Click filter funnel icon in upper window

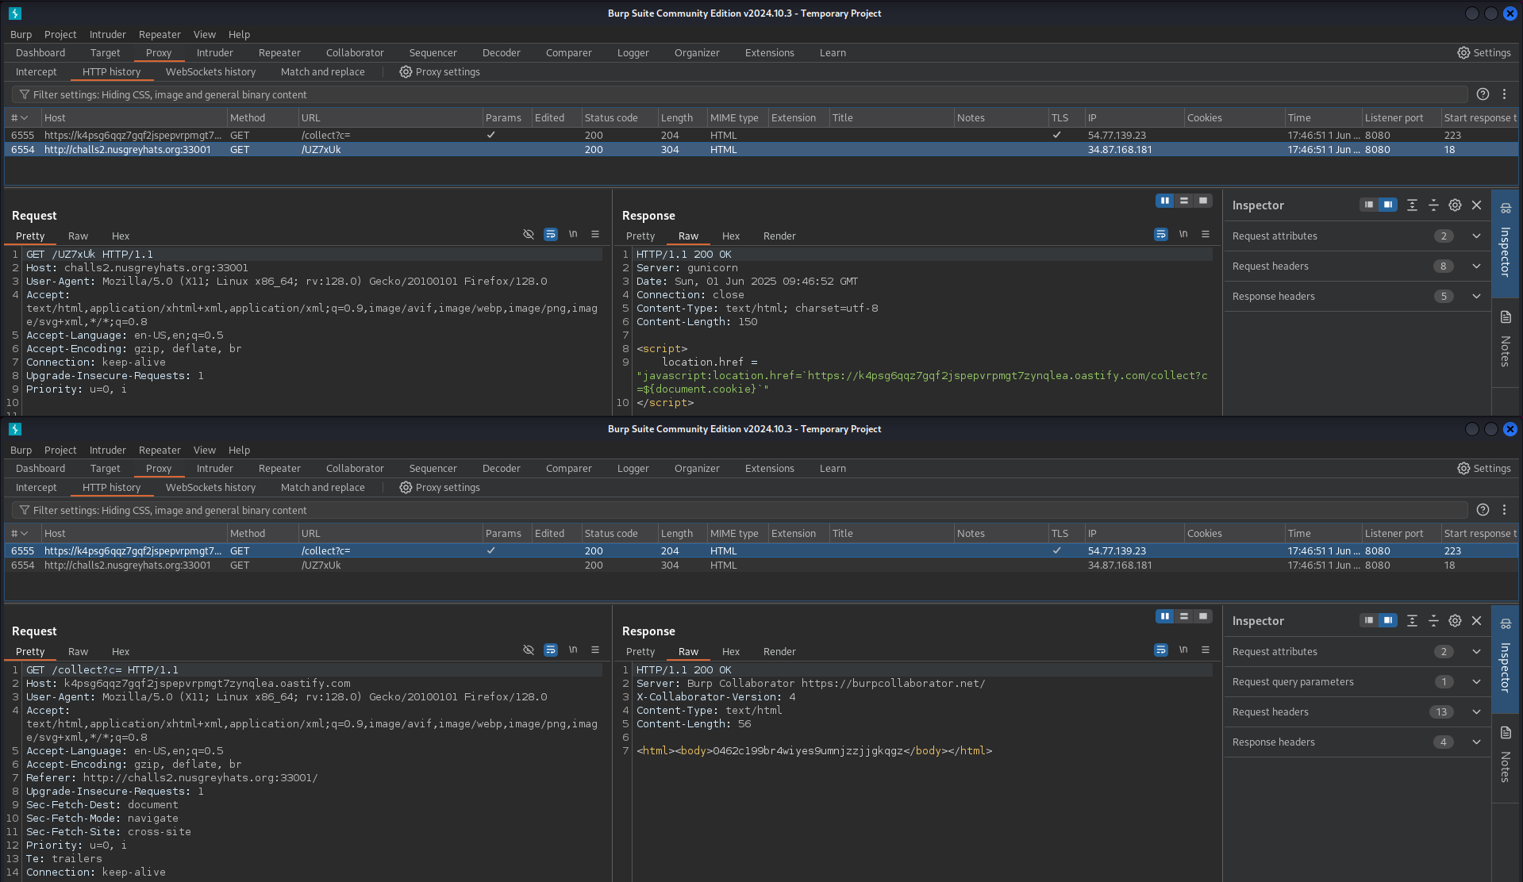coord(25,94)
